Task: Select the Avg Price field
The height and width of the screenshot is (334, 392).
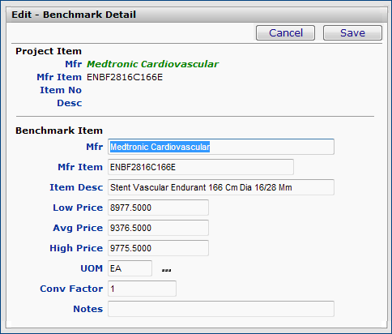Action: point(158,228)
